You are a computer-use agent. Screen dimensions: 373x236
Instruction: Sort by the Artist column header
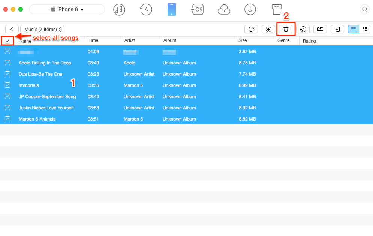point(130,40)
